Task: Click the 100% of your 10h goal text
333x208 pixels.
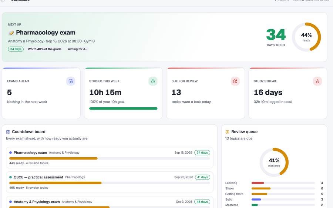Action: click(x=107, y=102)
